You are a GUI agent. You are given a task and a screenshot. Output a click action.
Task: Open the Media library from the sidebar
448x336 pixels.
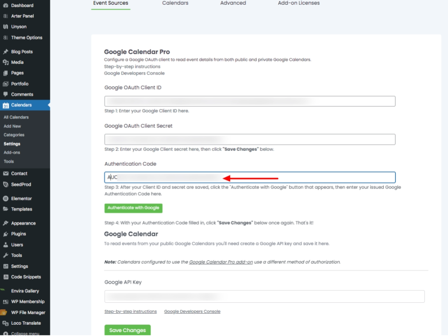coord(17,62)
